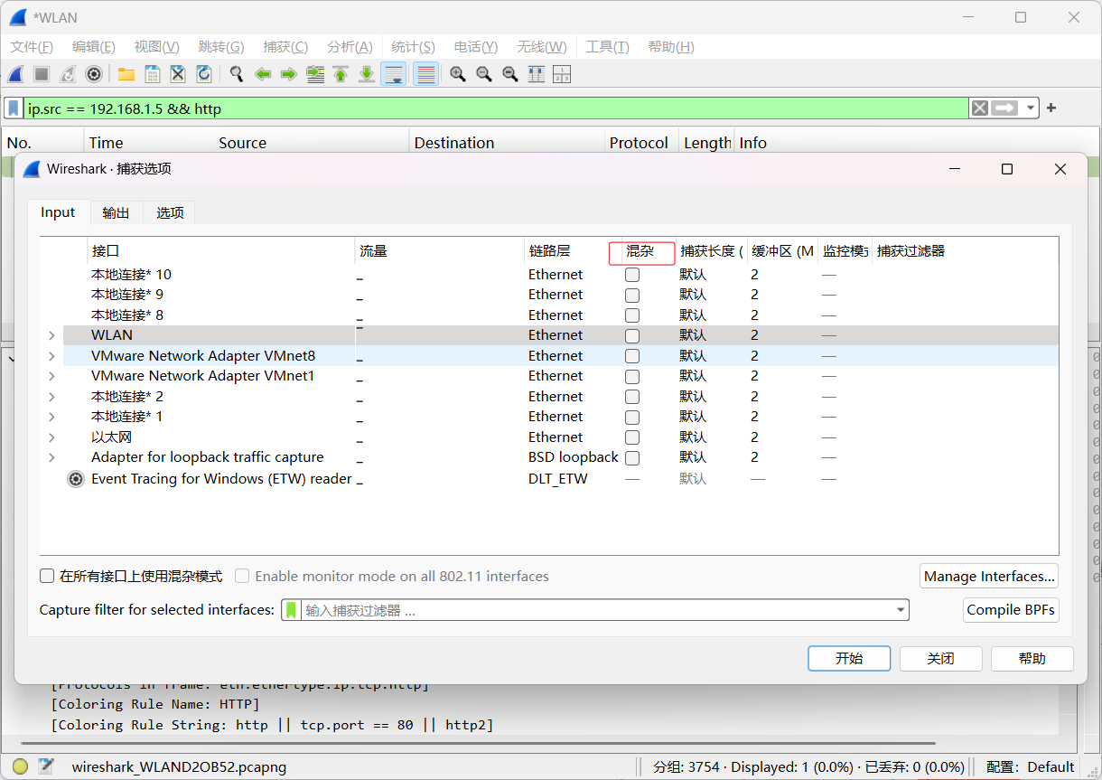Toggle packet list colorization icon
Screen dimensions: 1102x780
pos(426,74)
